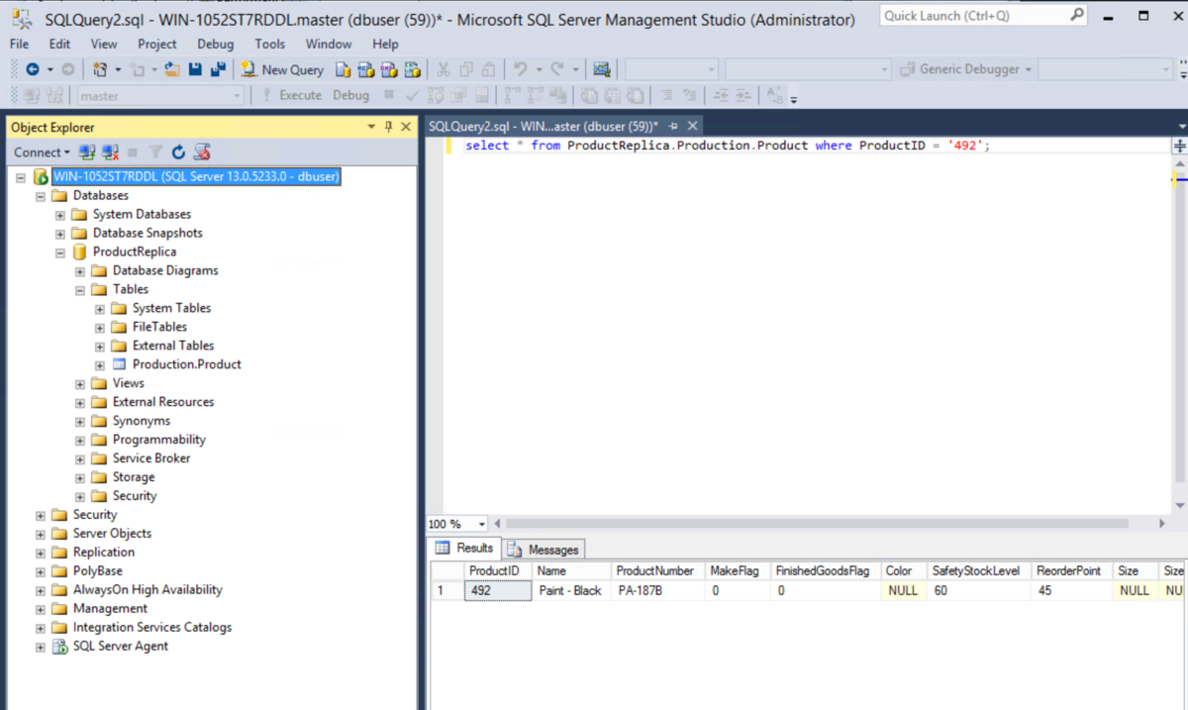Select the Replication folder
Screen dimensions: 1188x710
pyautogui.click(x=103, y=553)
